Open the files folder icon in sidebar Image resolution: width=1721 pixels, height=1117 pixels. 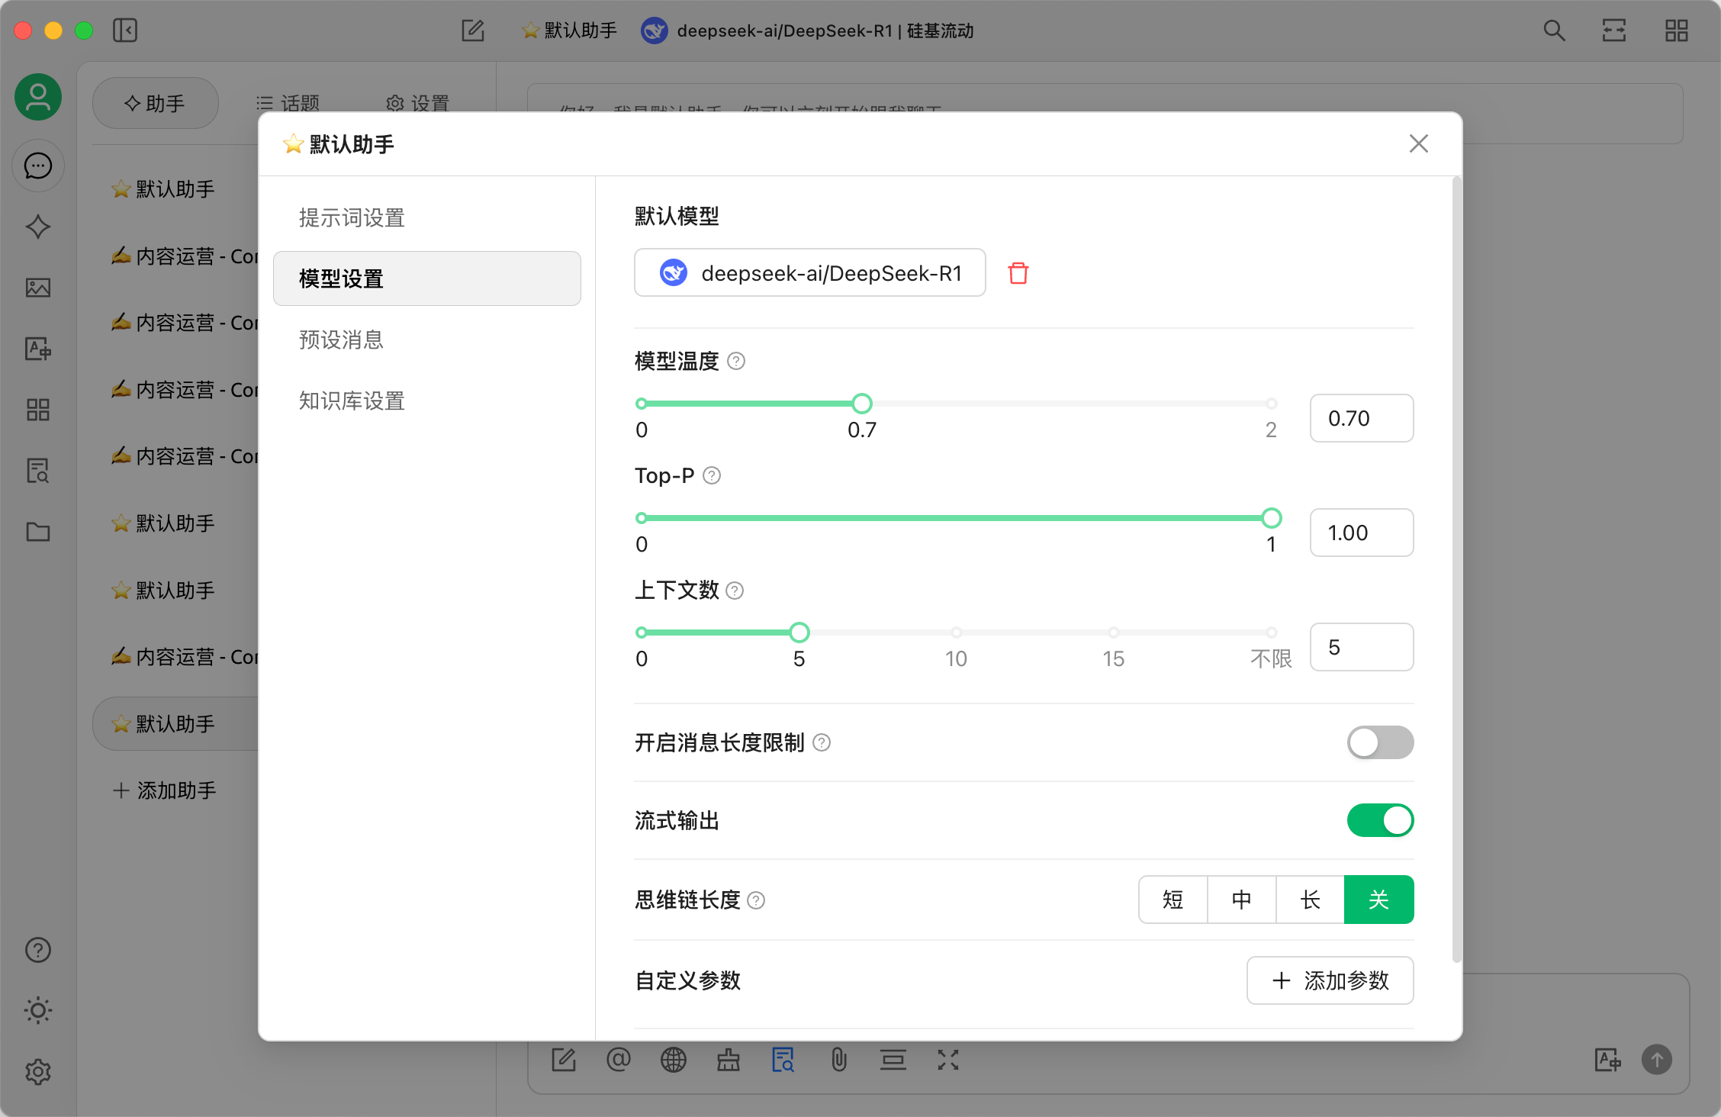click(37, 532)
